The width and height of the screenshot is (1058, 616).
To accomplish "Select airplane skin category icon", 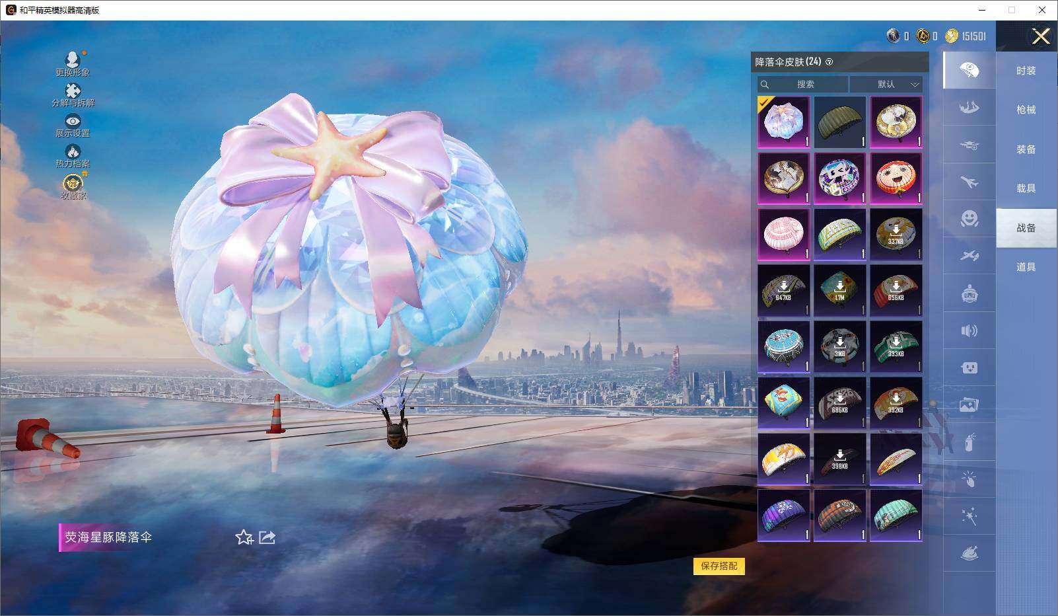I will pyautogui.click(x=969, y=182).
